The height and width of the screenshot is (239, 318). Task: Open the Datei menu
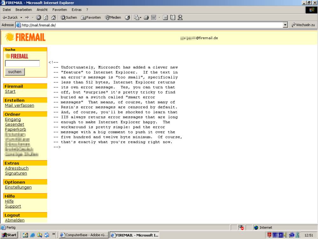point(7,10)
